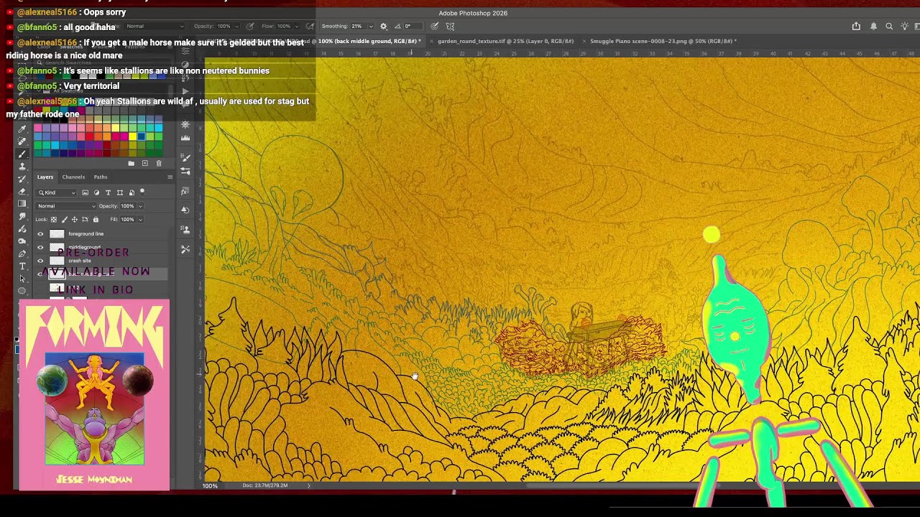920x517 pixels.
Task: Open layer Kind filter dropdown
Action: click(x=56, y=192)
